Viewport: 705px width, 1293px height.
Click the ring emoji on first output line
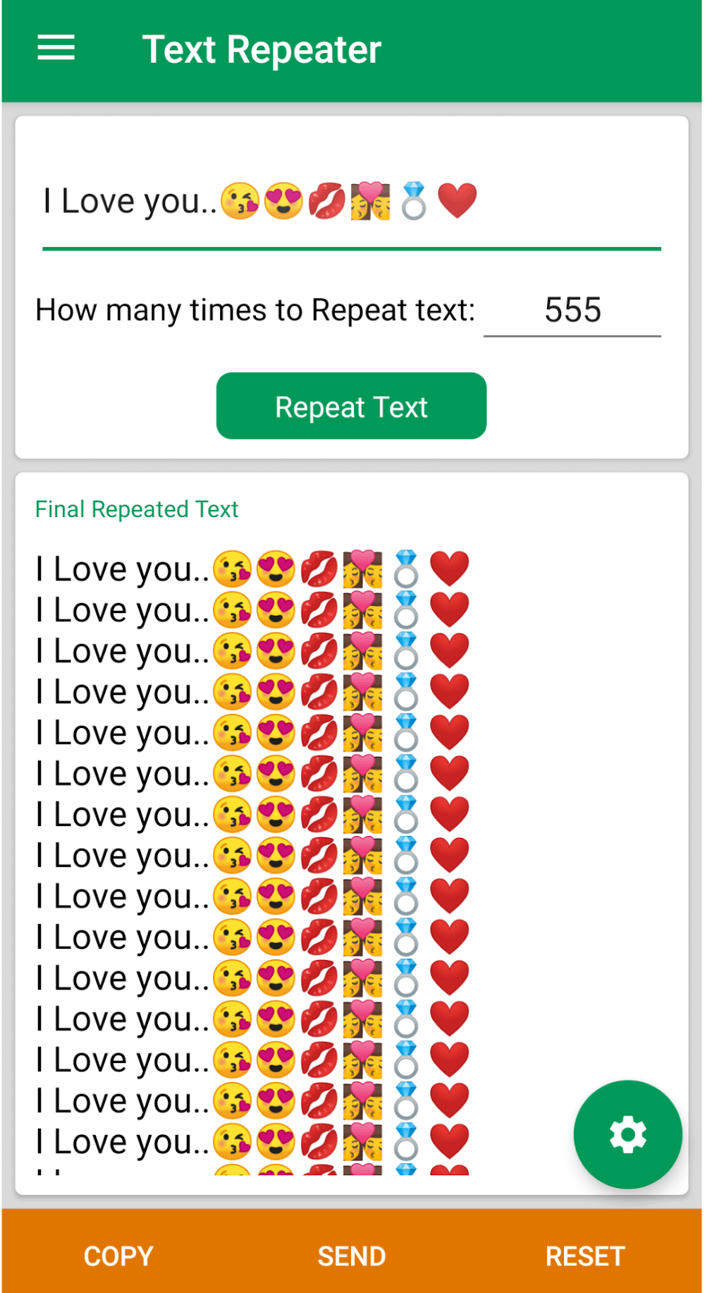coord(406,569)
